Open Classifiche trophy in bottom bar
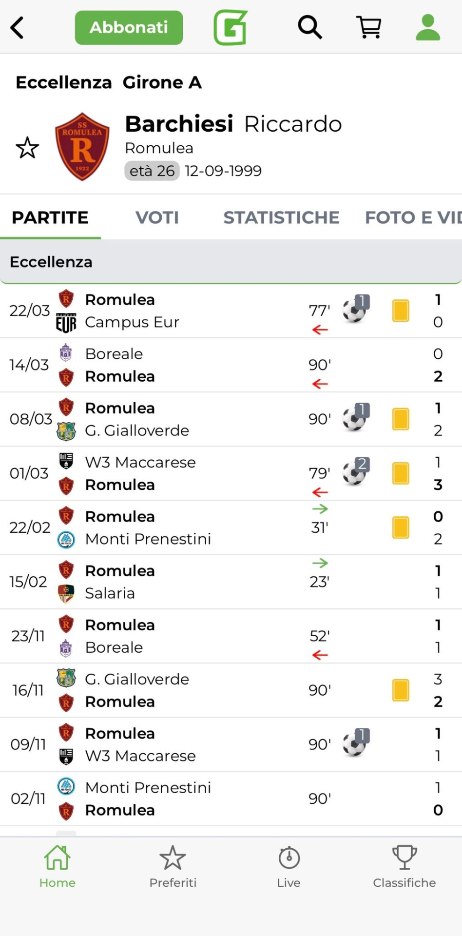The width and height of the screenshot is (462, 936). [x=404, y=866]
